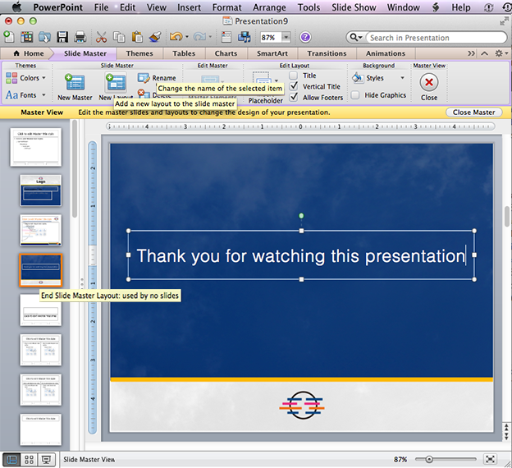This screenshot has width=512, height=468.
Task: Open the Fonts dropdown
Action: click(26, 95)
